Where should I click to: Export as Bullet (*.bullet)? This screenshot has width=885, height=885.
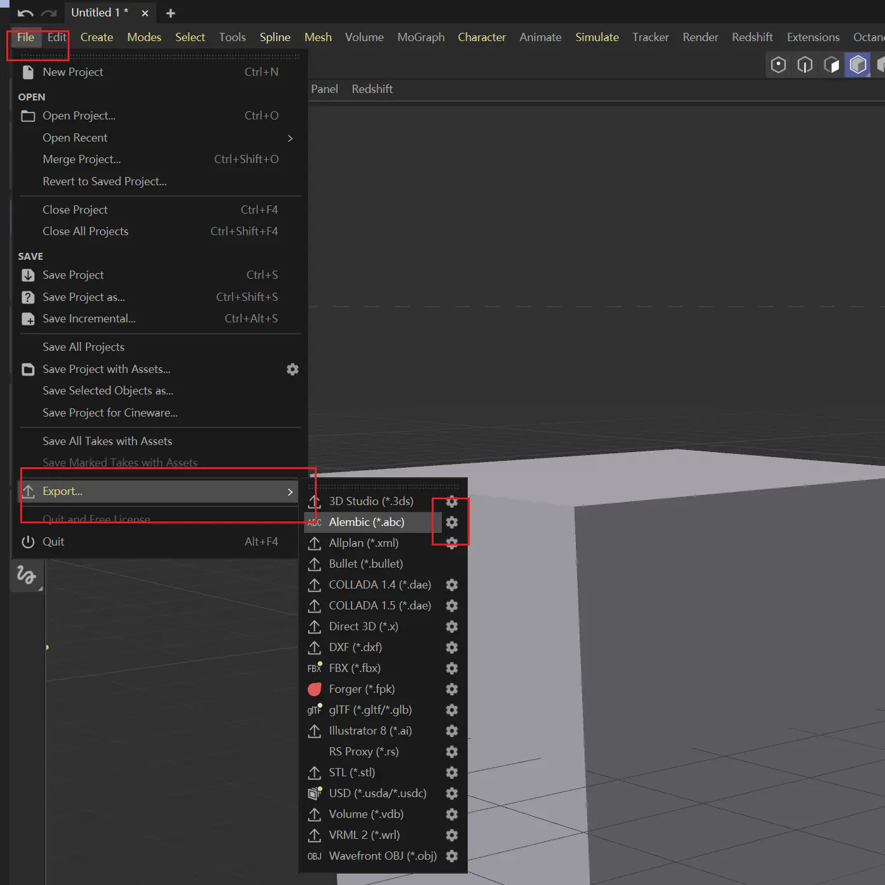(x=373, y=564)
